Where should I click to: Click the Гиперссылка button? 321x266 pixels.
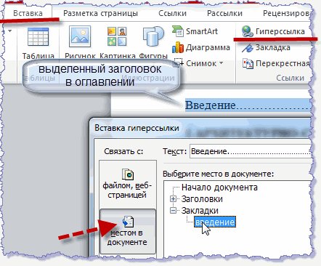pos(273,31)
